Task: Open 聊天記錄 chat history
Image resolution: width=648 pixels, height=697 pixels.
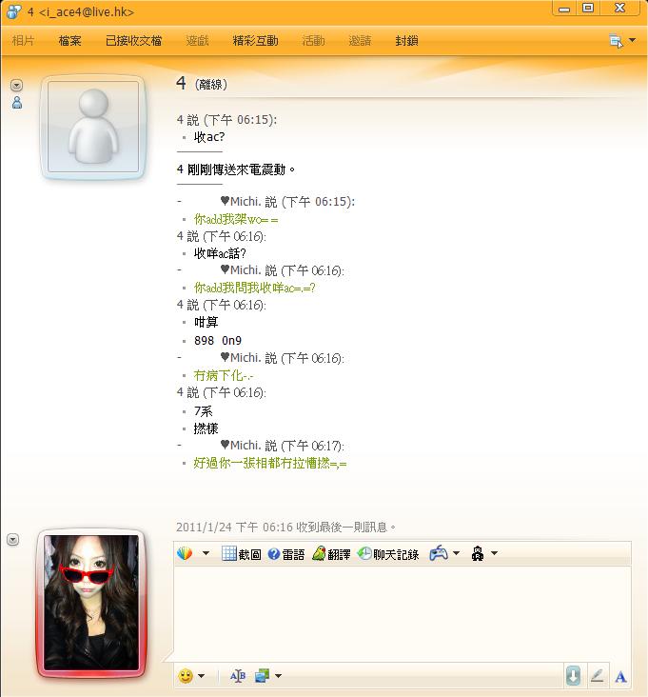Action: coord(388,554)
